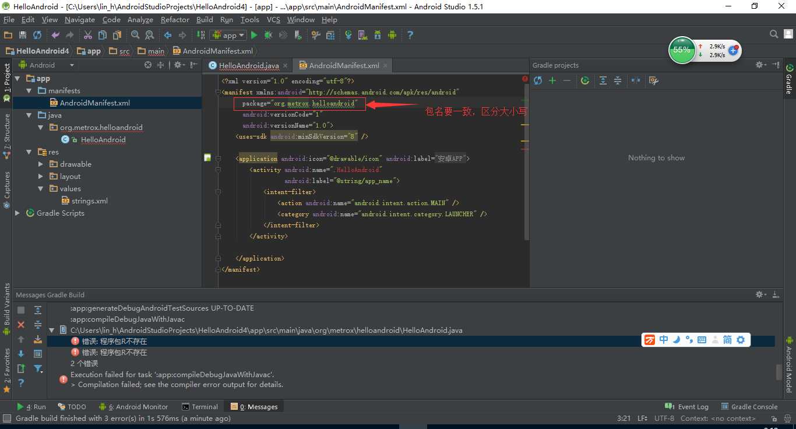Click the Make Project icon
The width and height of the screenshot is (796, 429).
[200, 35]
